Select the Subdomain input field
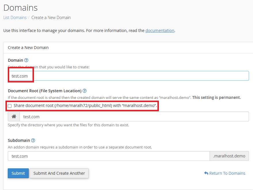This screenshot has height=190, width=253. pos(109,156)
